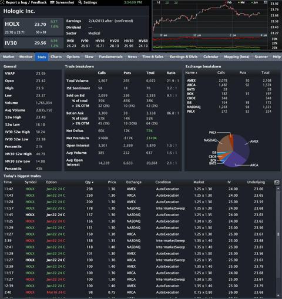Click the pop-out icon beside Underlying column

[277, 182]
